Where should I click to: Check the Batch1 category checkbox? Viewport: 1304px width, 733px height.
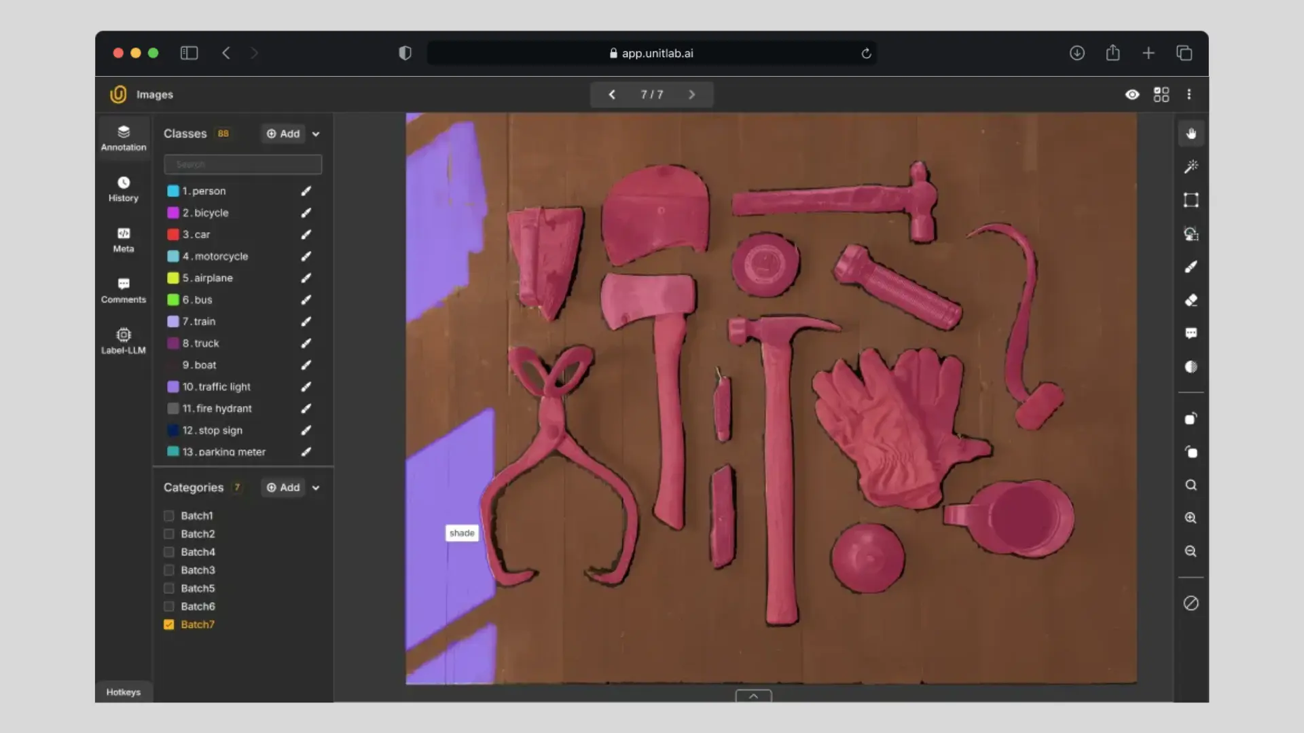click(169, 516)
